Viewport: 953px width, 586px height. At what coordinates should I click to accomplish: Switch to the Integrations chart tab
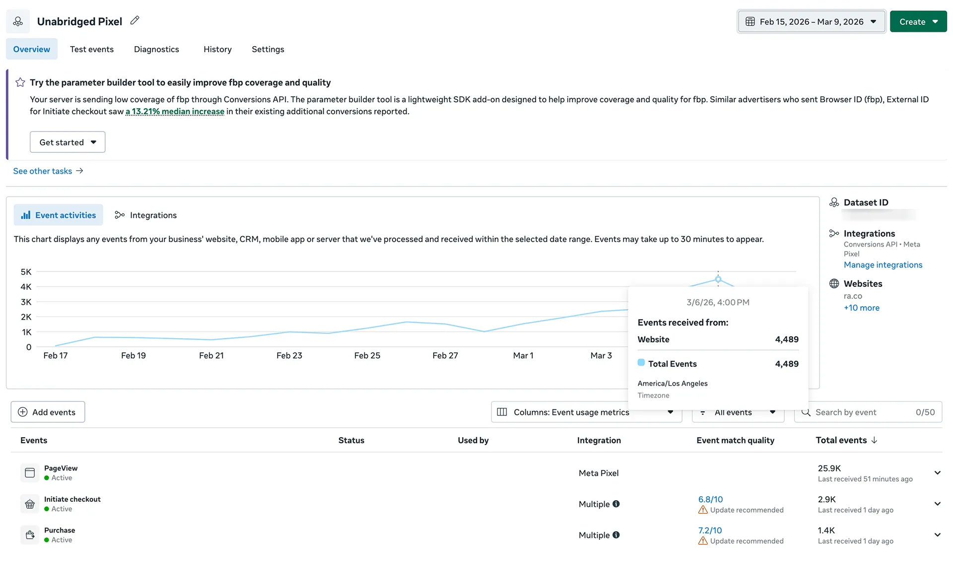point(145,215)
